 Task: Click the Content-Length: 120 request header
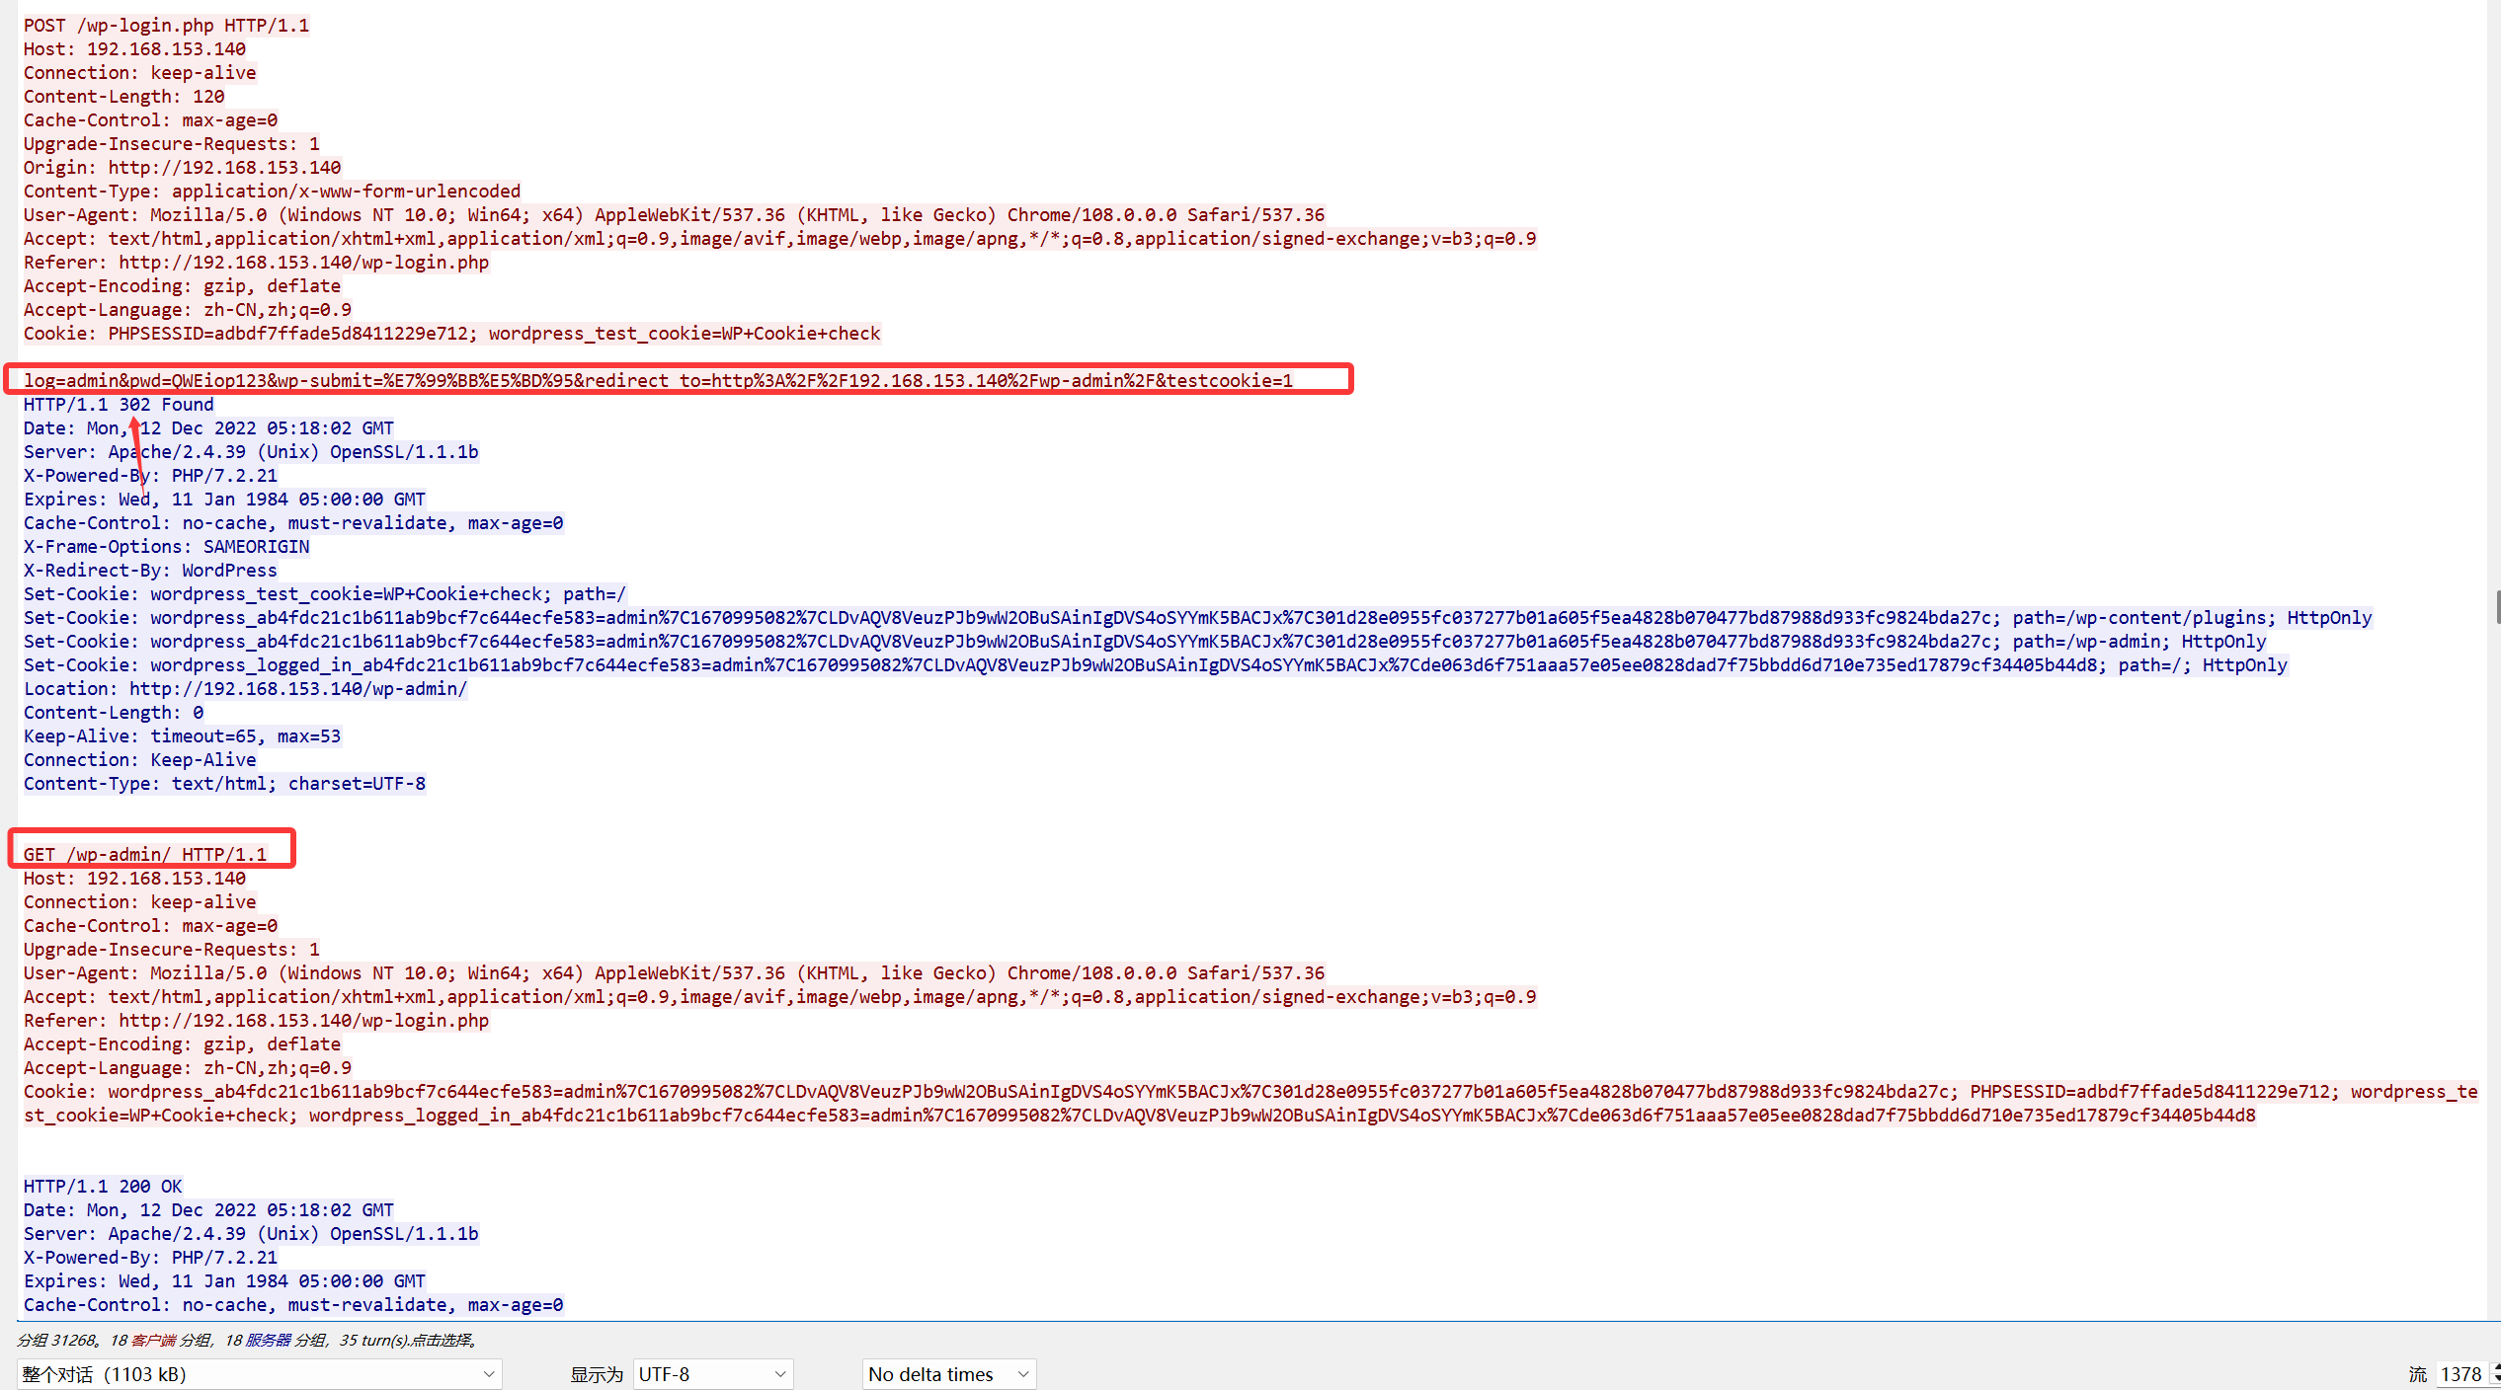[x=123, y=97]
